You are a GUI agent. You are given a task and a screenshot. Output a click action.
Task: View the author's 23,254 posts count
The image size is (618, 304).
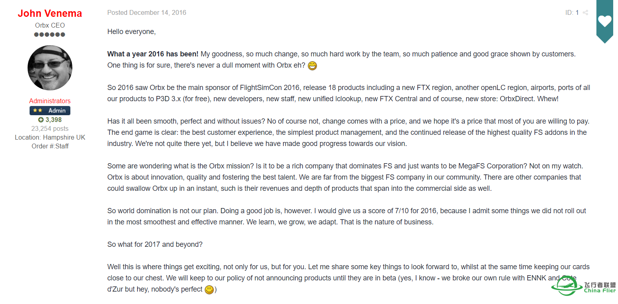(x=50, y=129)
